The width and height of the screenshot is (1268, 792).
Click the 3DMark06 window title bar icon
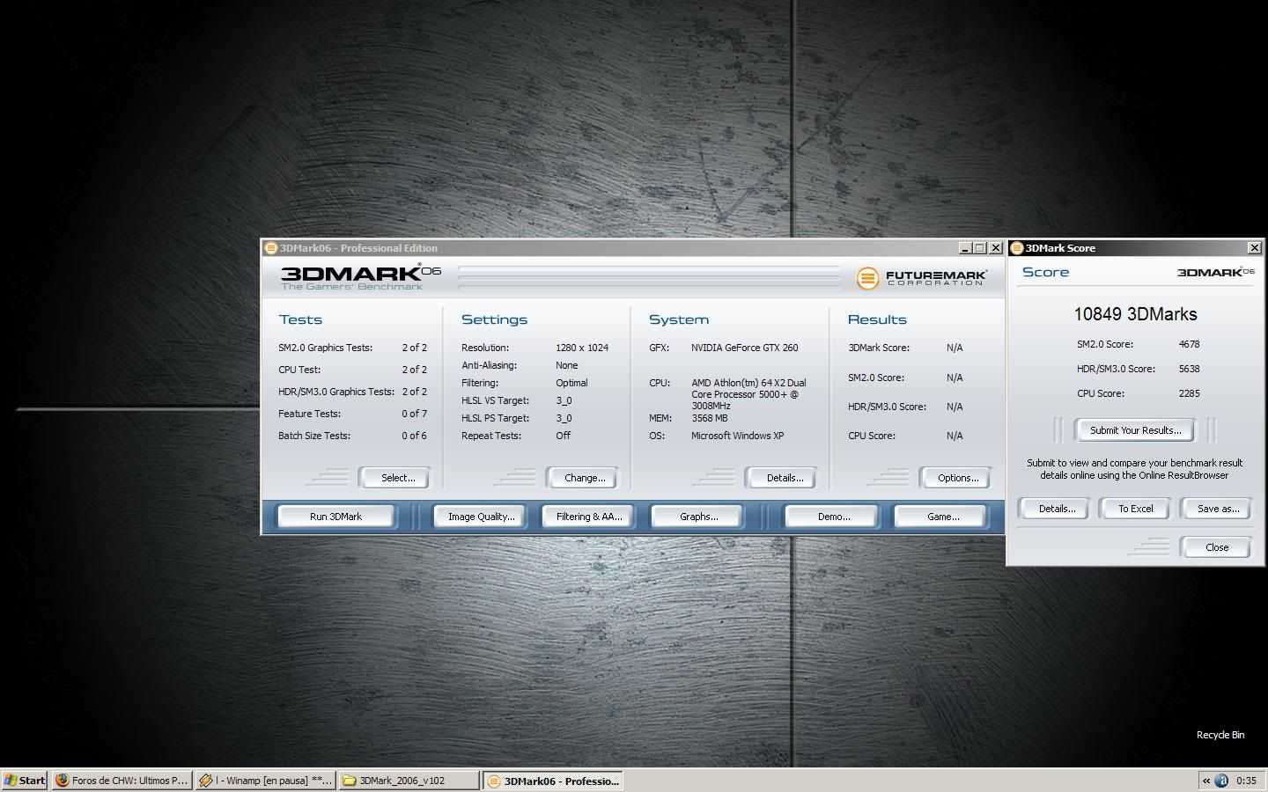(271, 248)
